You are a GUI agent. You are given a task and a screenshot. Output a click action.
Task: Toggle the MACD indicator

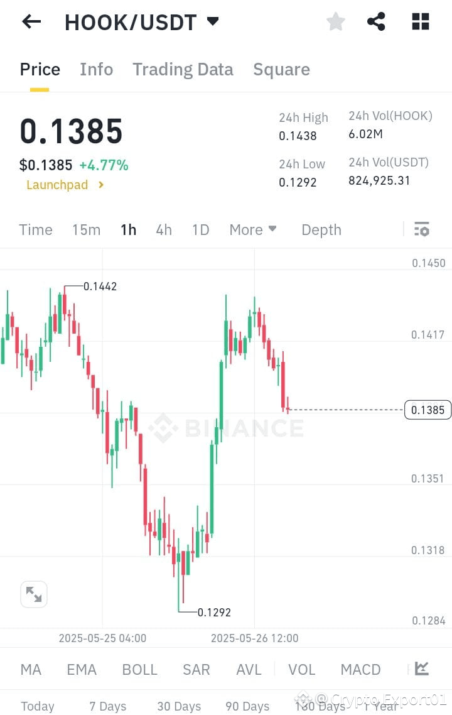pos(360,670)
